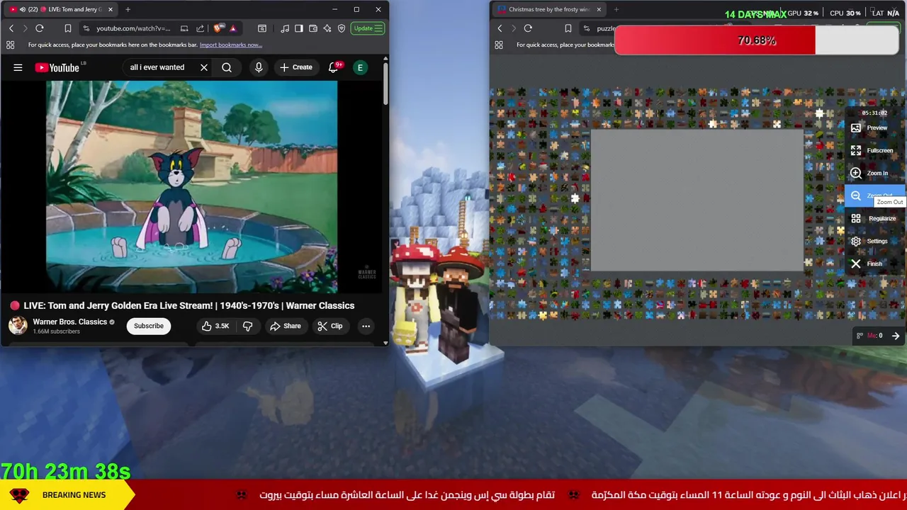Open the apps grid icon in puzzle window's bookmarks bar
The height and width of the screenshot is (510, 907).
498,45
